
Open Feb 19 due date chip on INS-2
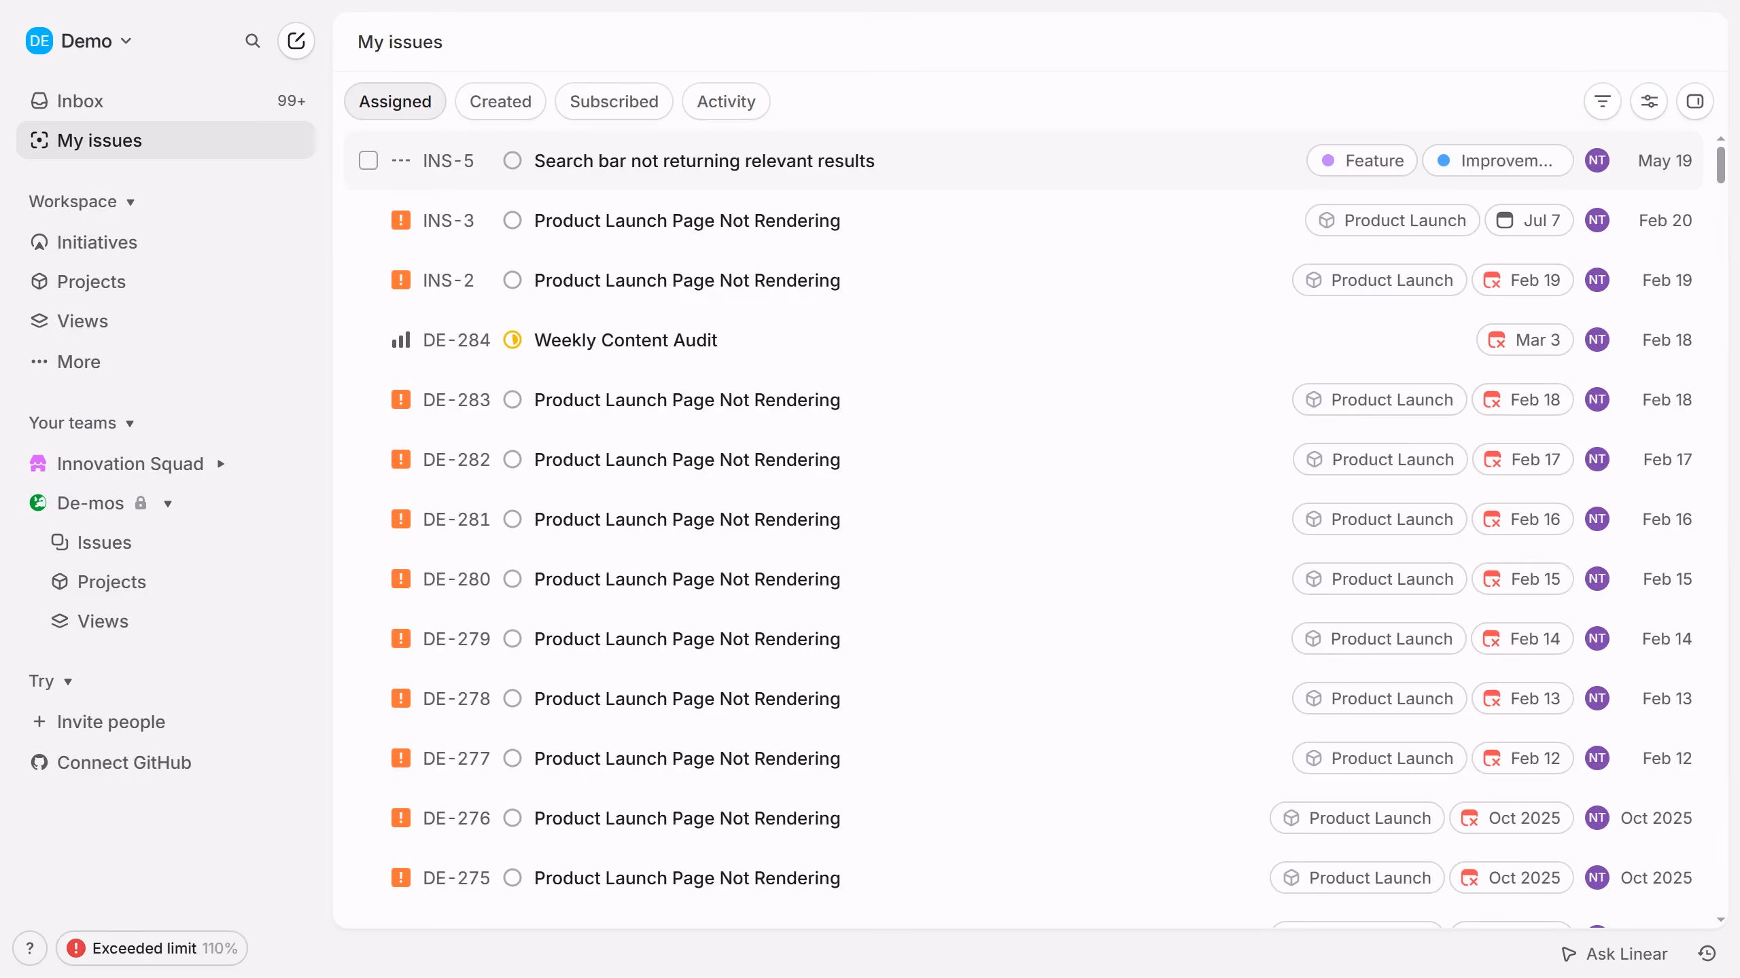click(1522, 280)
